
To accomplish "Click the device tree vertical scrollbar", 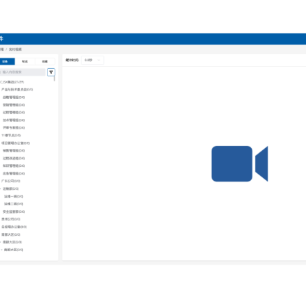I will 54,79.
